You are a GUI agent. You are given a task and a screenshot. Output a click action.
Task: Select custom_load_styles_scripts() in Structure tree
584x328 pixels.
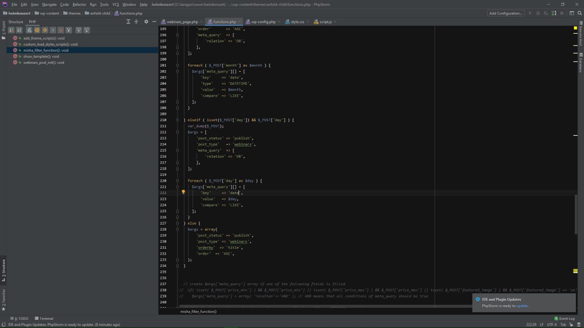(50, 44)
